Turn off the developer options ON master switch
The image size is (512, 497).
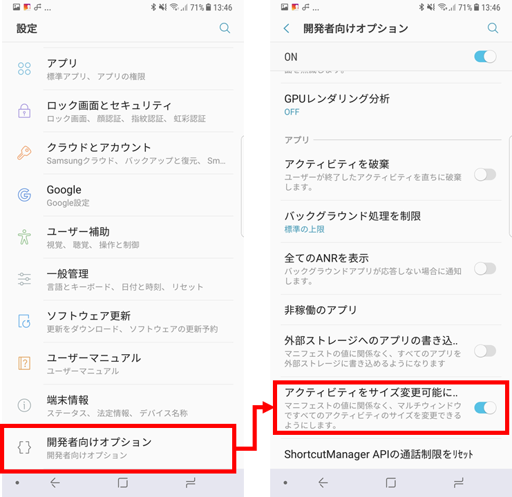pyautogui.click(x=485, y=57)
